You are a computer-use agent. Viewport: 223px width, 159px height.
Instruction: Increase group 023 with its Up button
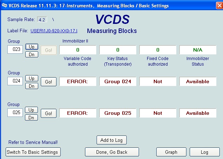coord(32,47)
